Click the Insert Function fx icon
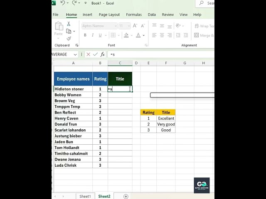Image resolution: width=266 pixels, height=199 pixels. [103, 54]
